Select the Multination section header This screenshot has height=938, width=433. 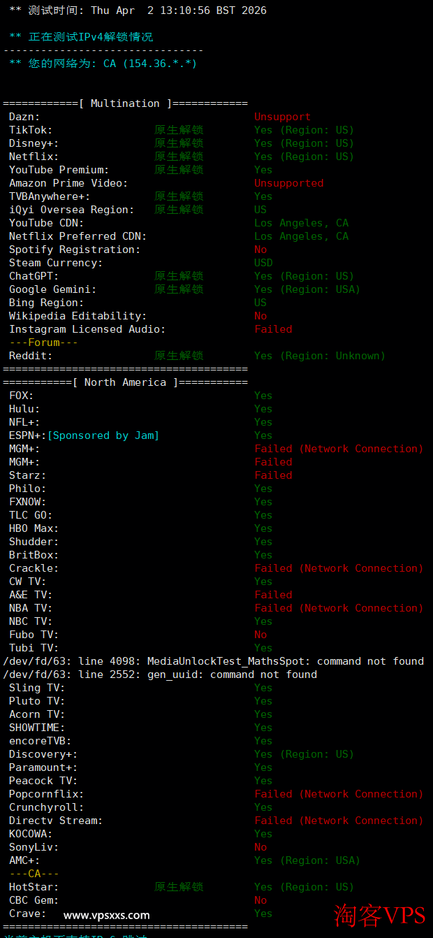click(125, 103)
